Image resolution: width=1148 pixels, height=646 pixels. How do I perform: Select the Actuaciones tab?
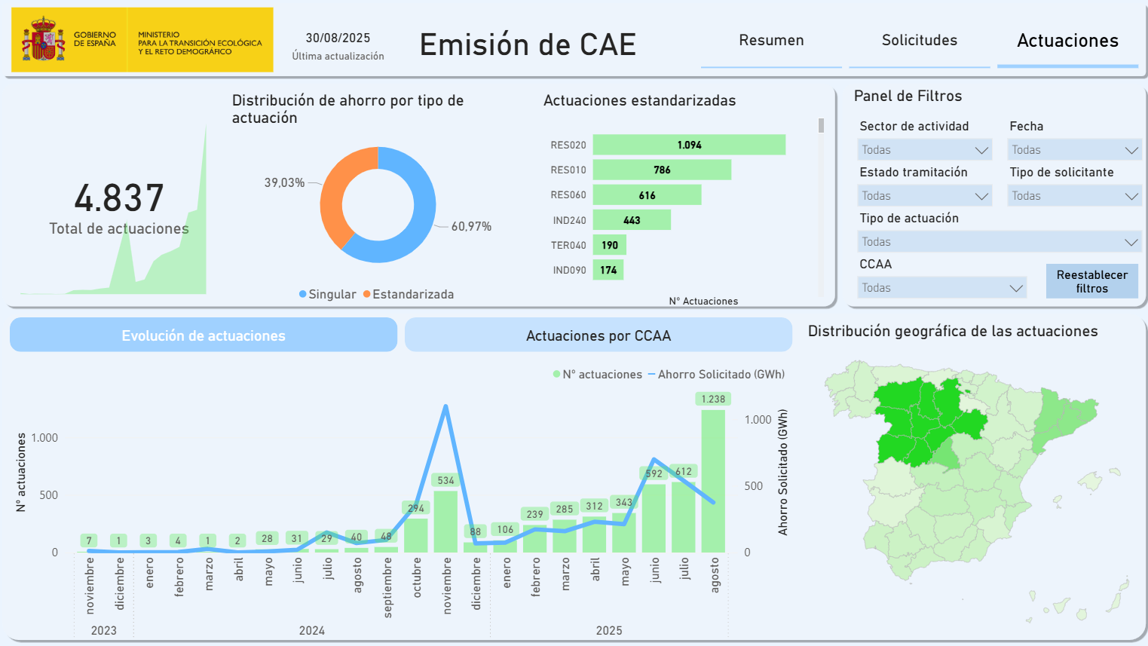1067,41
